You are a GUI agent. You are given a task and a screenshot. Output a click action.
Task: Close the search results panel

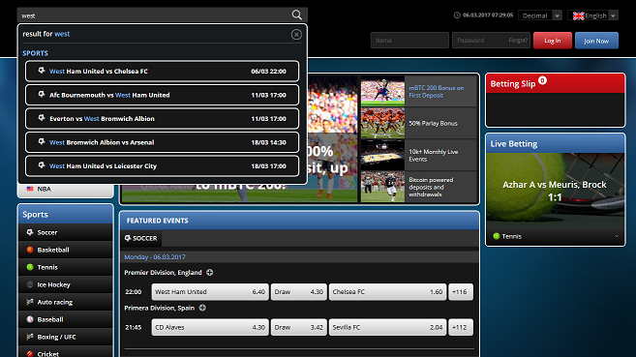coord(296,35)
